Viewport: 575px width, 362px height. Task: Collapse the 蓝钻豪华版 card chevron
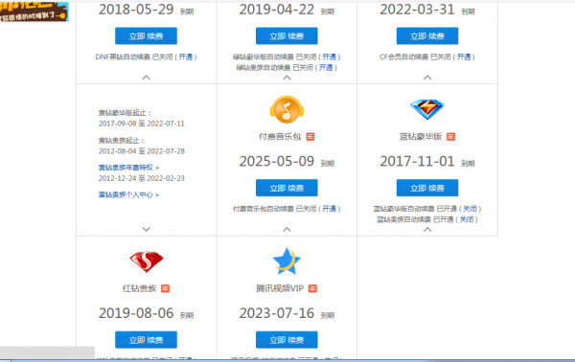point(427,230)
